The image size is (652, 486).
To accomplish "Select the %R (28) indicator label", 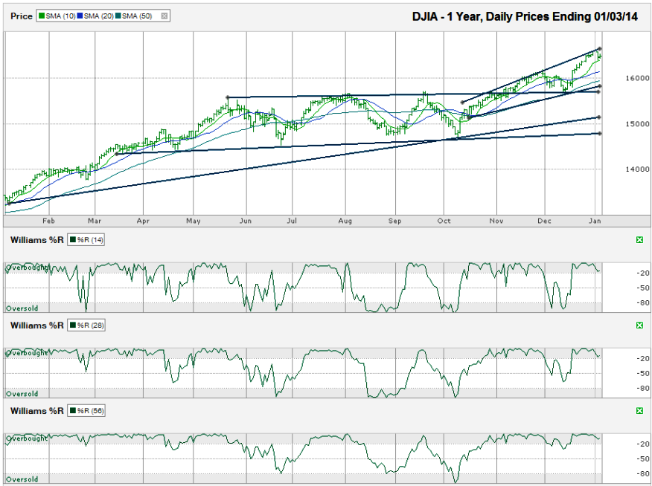I will pos(90,325).
